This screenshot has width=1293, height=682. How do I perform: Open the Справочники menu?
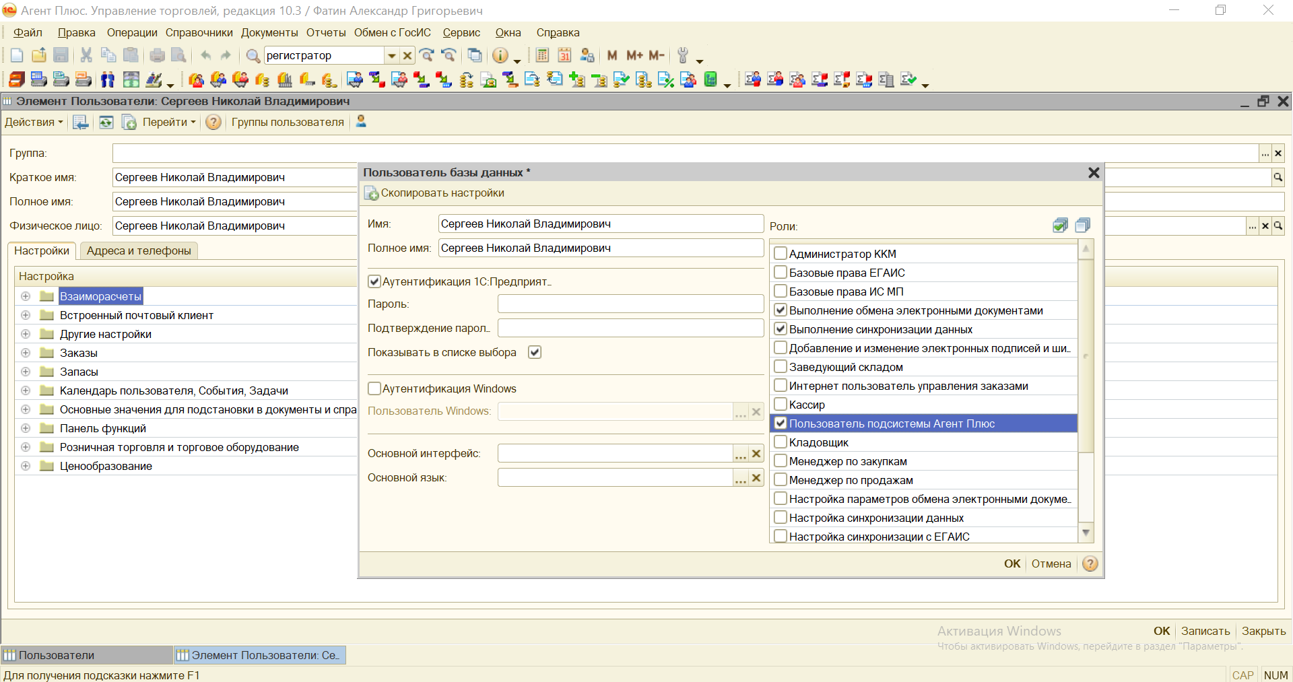(199, 32)
